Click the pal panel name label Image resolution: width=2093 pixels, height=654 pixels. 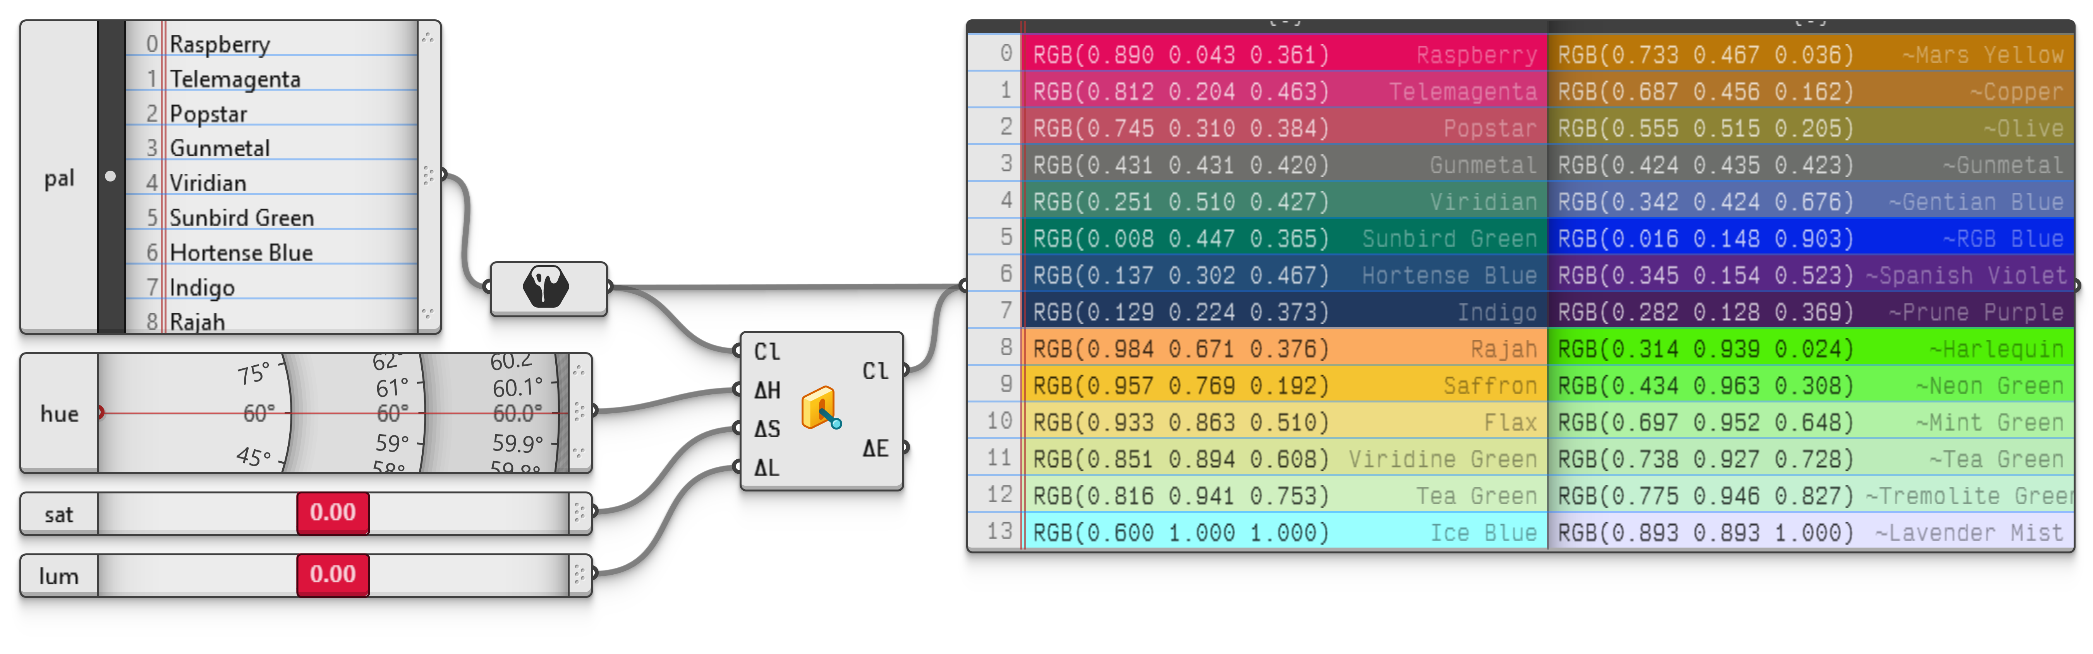59,178
